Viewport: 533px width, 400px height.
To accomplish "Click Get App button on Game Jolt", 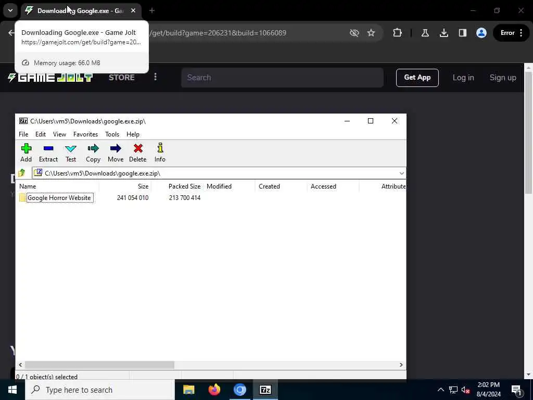I will 417,78.
